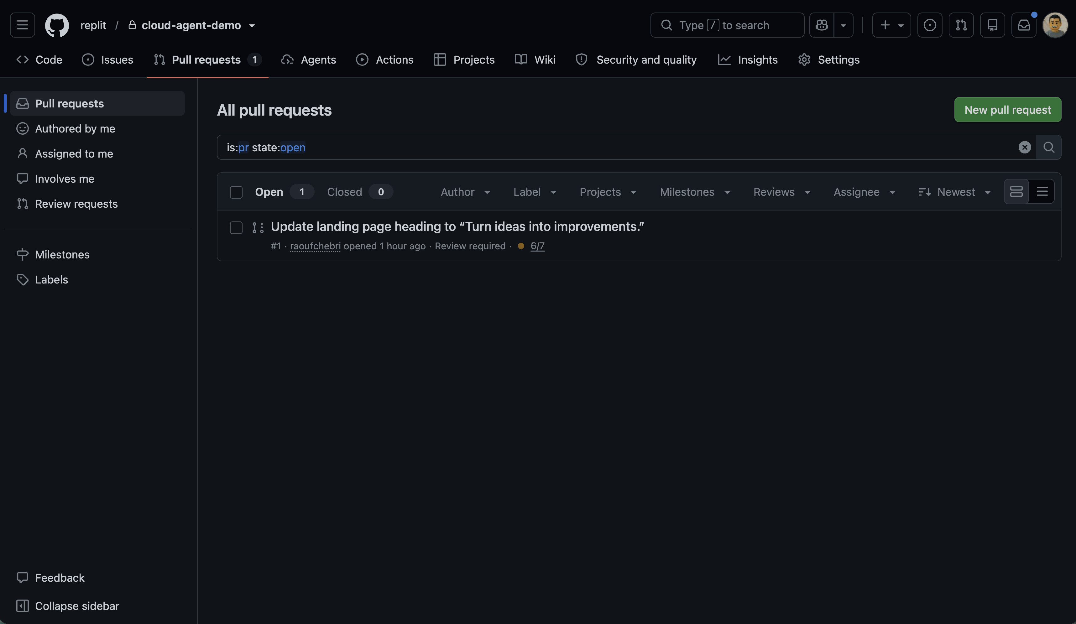Open repositories icon in header

point(992,25)
